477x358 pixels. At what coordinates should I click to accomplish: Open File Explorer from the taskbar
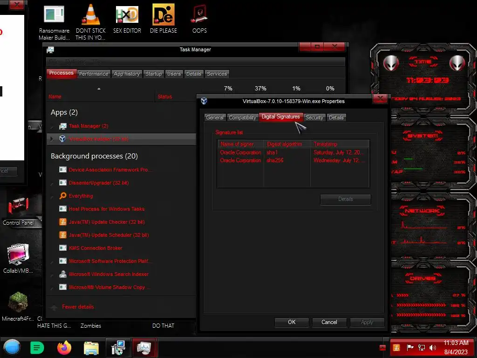click(x=91, y=348)
